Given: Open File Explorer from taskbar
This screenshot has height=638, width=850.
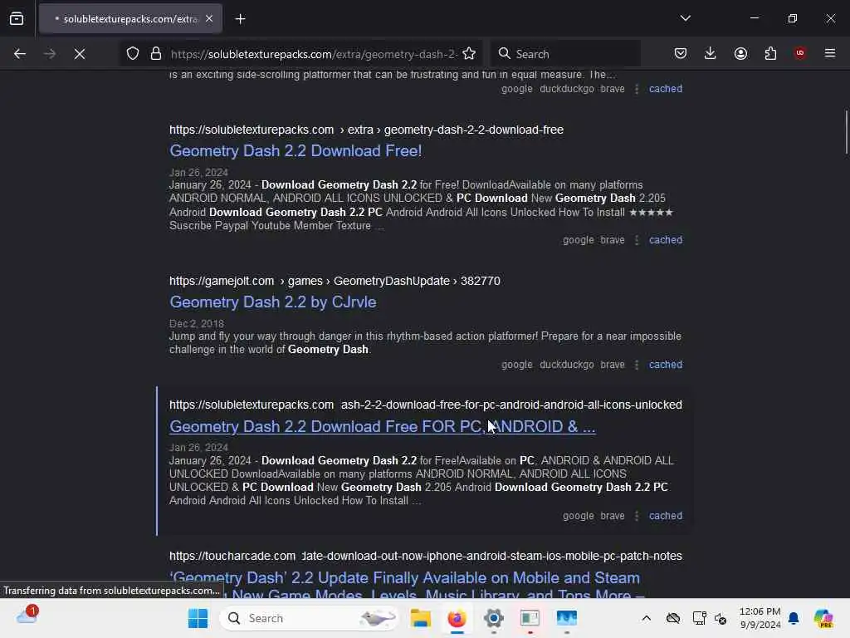Looking at the screenshot, I should pyautogui.click(x=421, y=618).
